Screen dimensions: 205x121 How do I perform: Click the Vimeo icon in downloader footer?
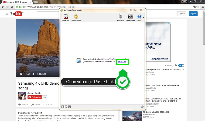pos(69,107)
